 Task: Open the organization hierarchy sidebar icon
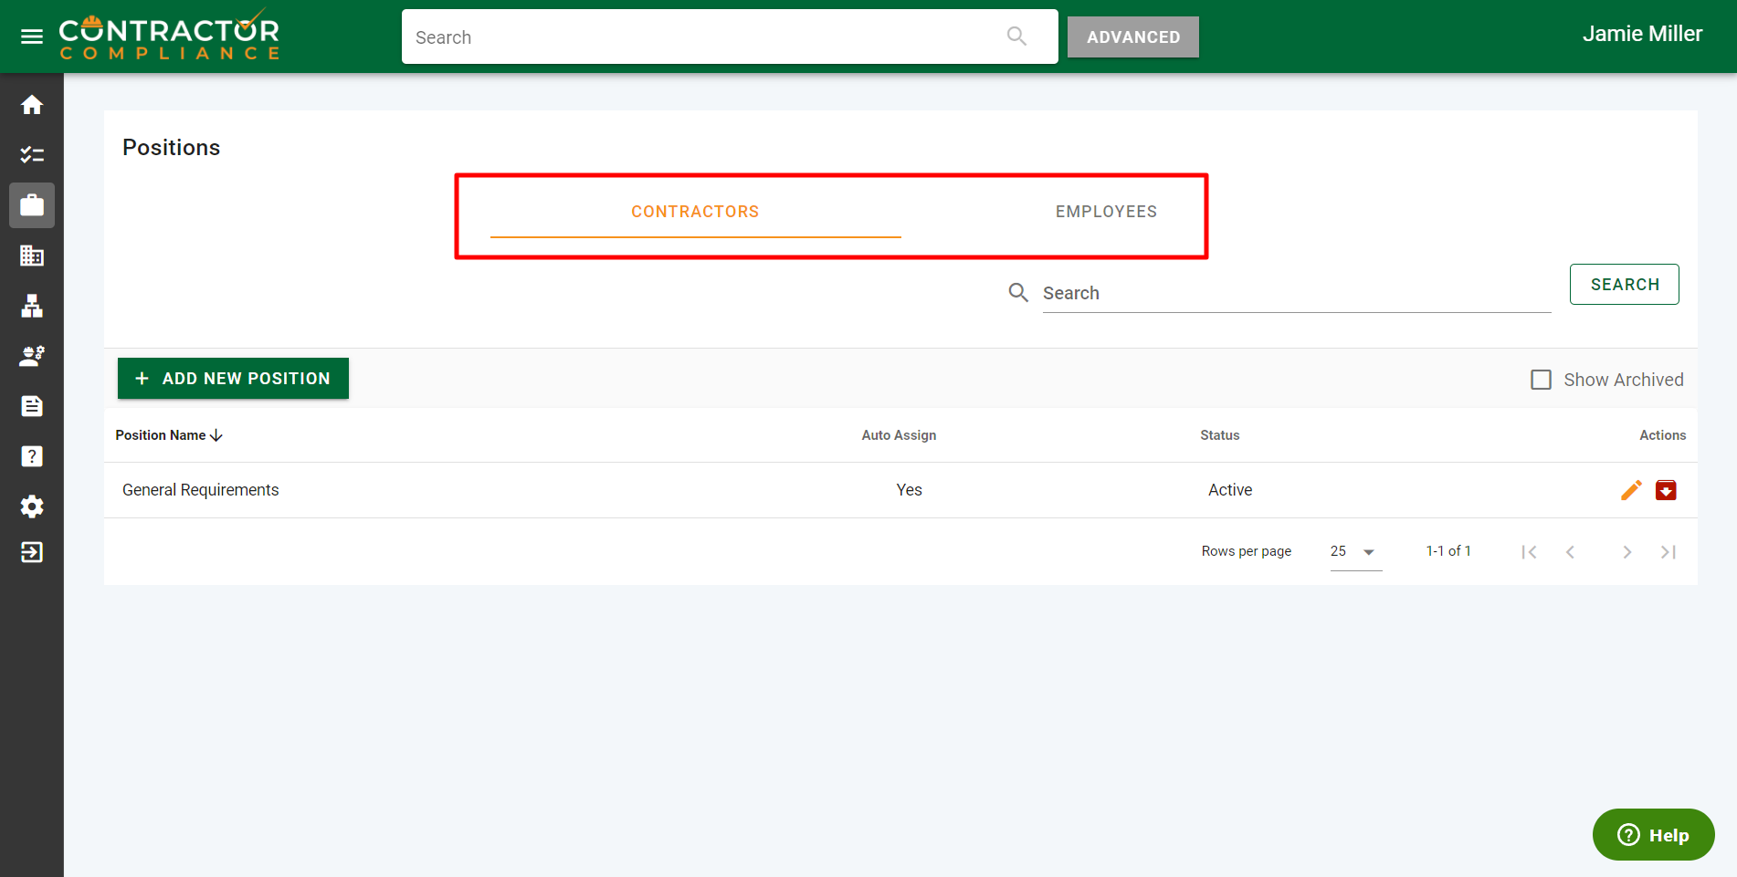tap(32, 307)
